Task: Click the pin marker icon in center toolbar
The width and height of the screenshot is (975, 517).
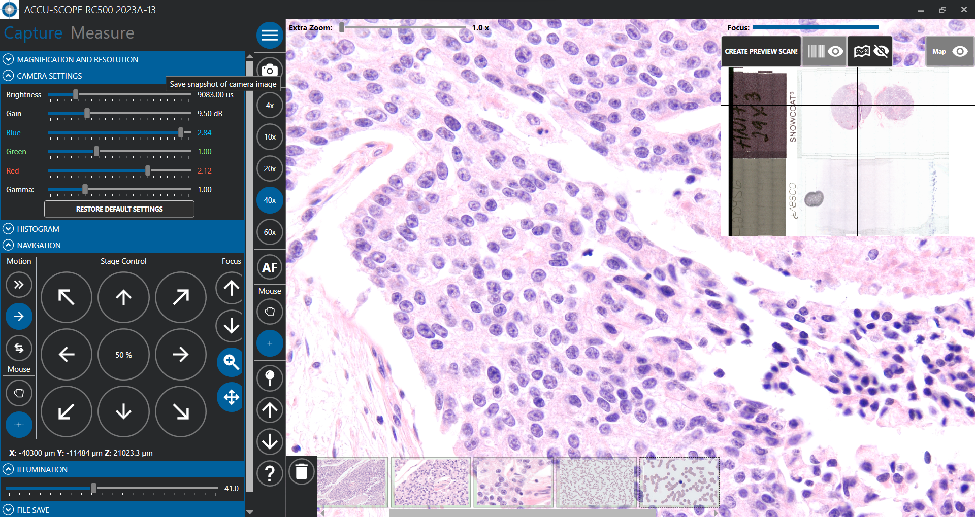Action: [270, 378]
